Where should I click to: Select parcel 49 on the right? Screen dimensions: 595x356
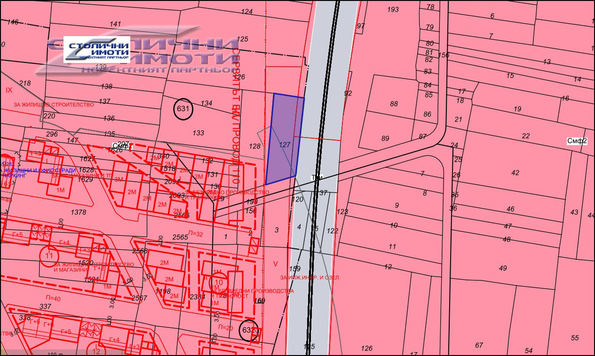[x=503, y=268]
